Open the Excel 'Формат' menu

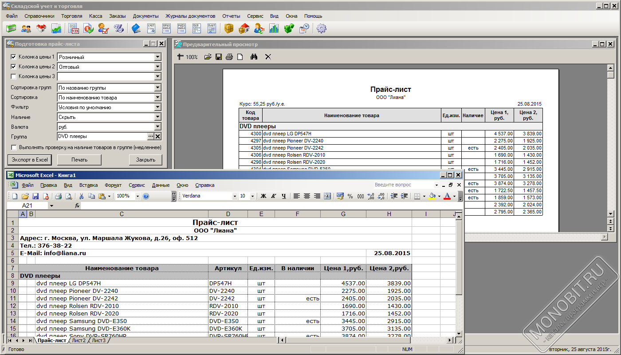(113, 185)
